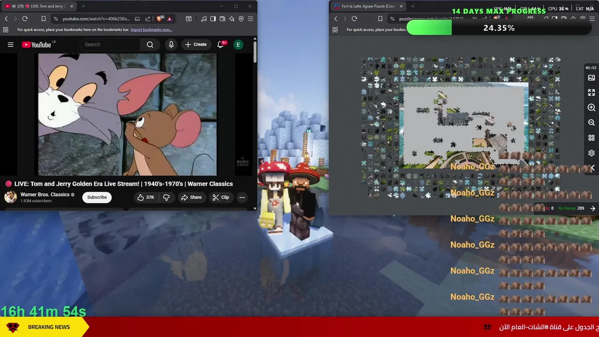Zoom in on the jigsaw puzzle
This screenshot has width=599, height=337.
pyautogui.click(x=592, y=108)
